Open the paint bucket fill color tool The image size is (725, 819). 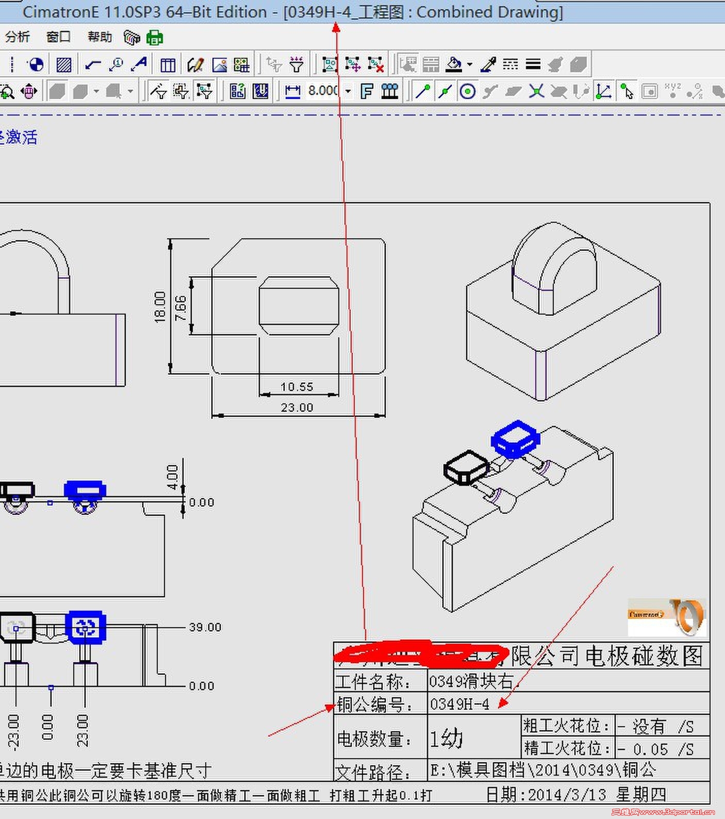coord(454,64)
